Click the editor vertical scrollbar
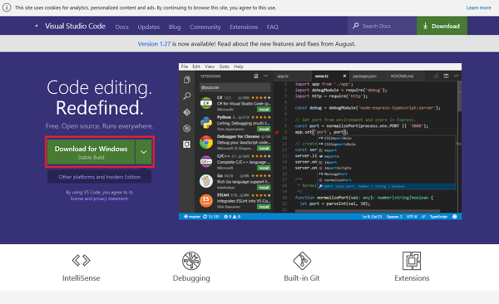Screen dimensions: 499x304 click(x=460, y=96)
